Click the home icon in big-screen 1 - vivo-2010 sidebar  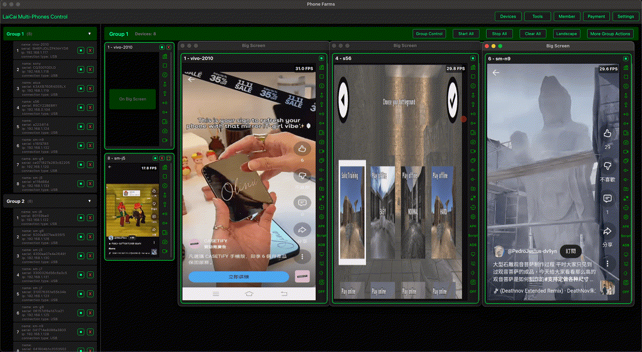click(322, 68)
